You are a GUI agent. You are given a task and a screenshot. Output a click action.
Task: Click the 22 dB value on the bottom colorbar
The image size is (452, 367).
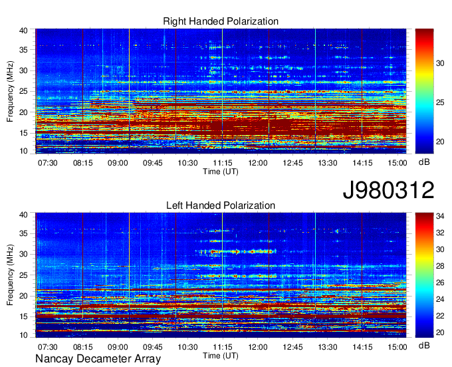point(440,316)
